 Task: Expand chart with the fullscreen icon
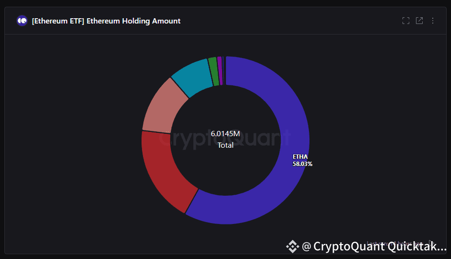tap(406, 21)
